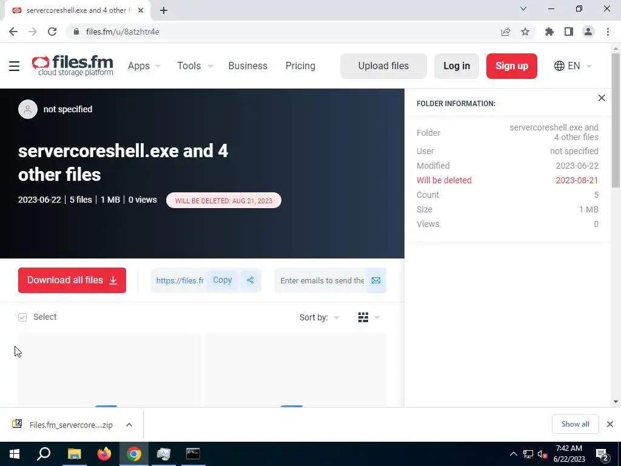The image size is (621, 466).
Task: Open the Chrome extensions puzzle icon
Action: pos(549,32)
